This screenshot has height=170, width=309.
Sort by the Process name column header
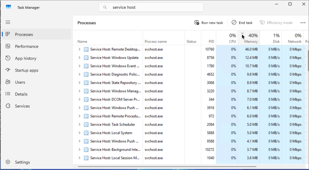coord(164,38)
